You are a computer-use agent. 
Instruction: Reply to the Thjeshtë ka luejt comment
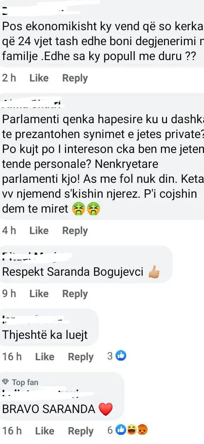point(81,357)
